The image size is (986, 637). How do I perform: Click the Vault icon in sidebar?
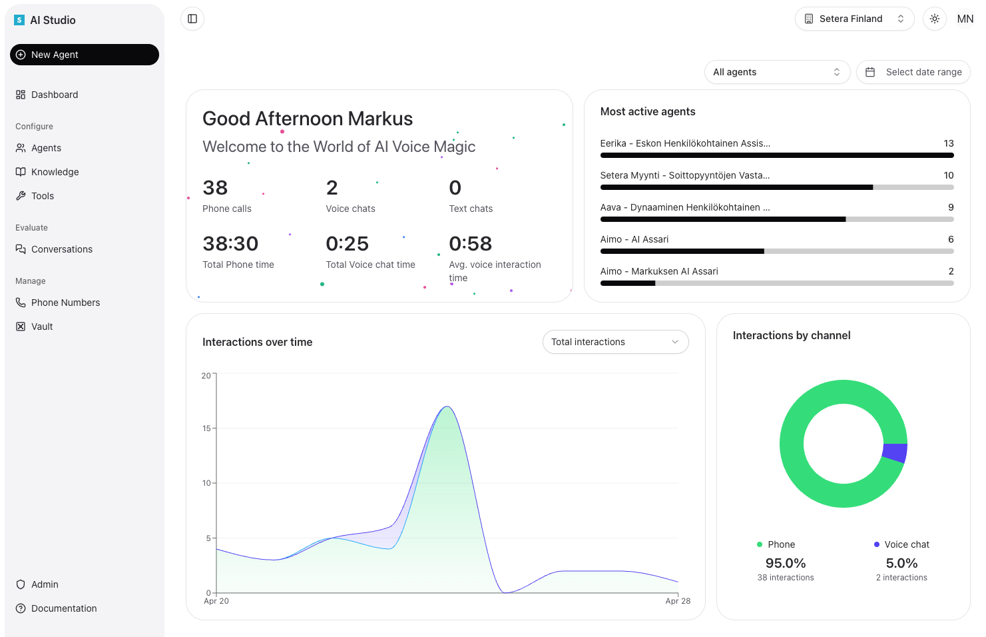[21, 326]
